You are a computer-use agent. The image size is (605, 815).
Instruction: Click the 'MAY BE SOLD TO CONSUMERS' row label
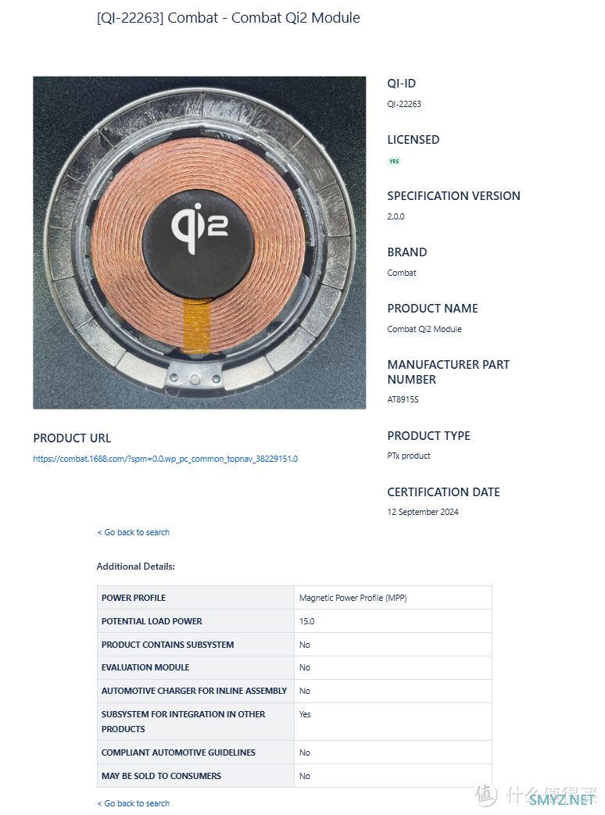pos(161,776)
